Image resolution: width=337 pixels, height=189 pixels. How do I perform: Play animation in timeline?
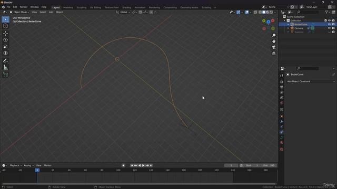(143, 165)
